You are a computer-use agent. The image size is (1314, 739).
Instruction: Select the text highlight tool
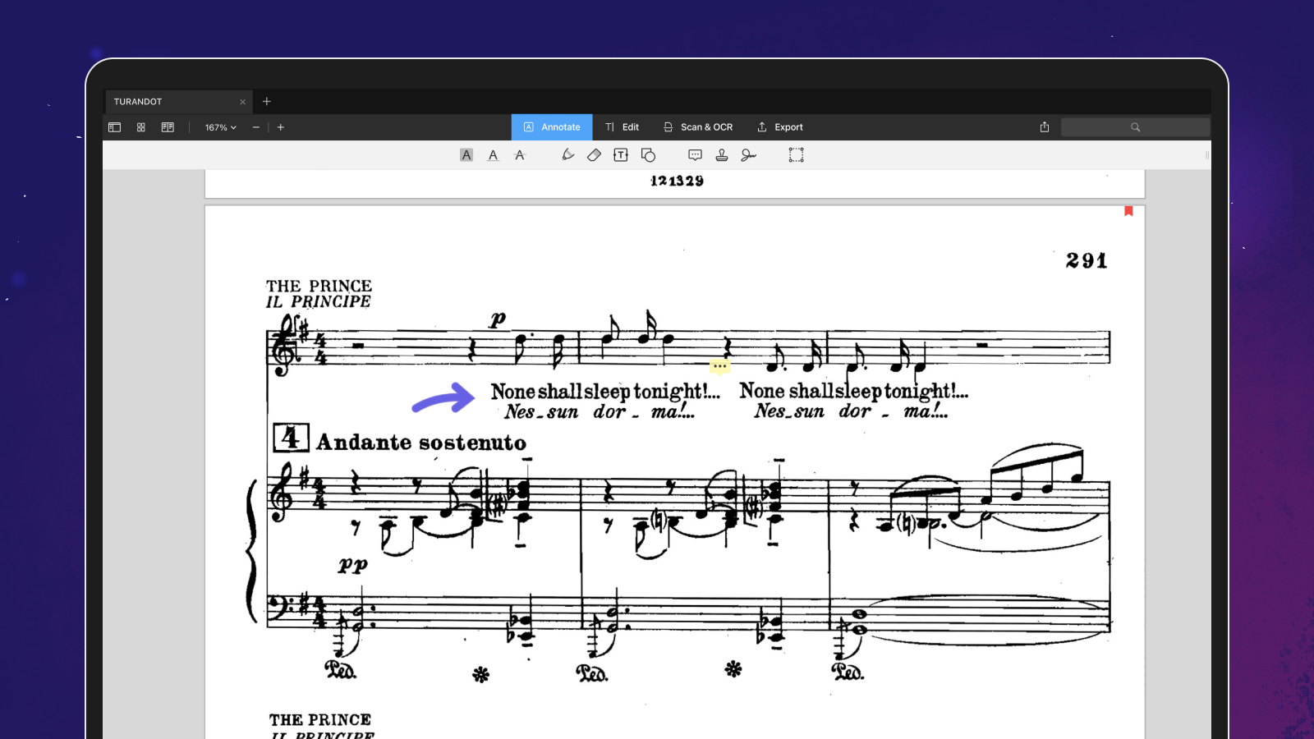(466, 155)
